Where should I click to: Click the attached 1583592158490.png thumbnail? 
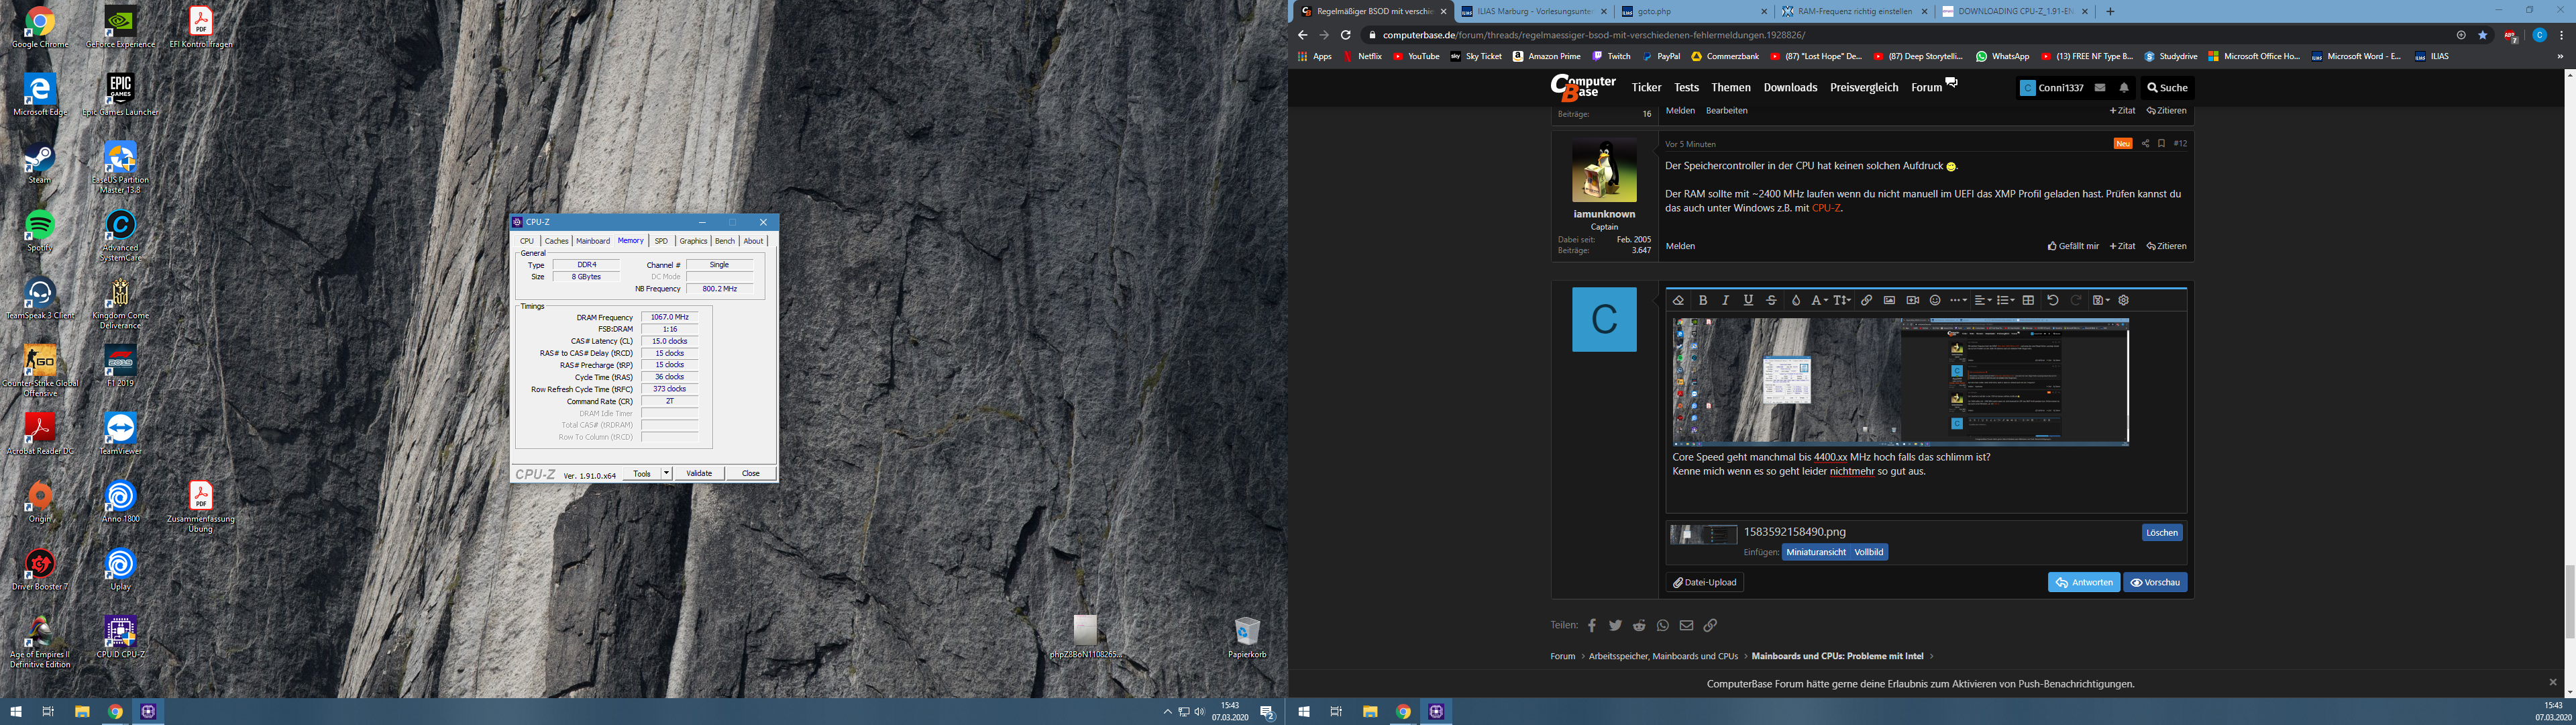click(1703, 535)
